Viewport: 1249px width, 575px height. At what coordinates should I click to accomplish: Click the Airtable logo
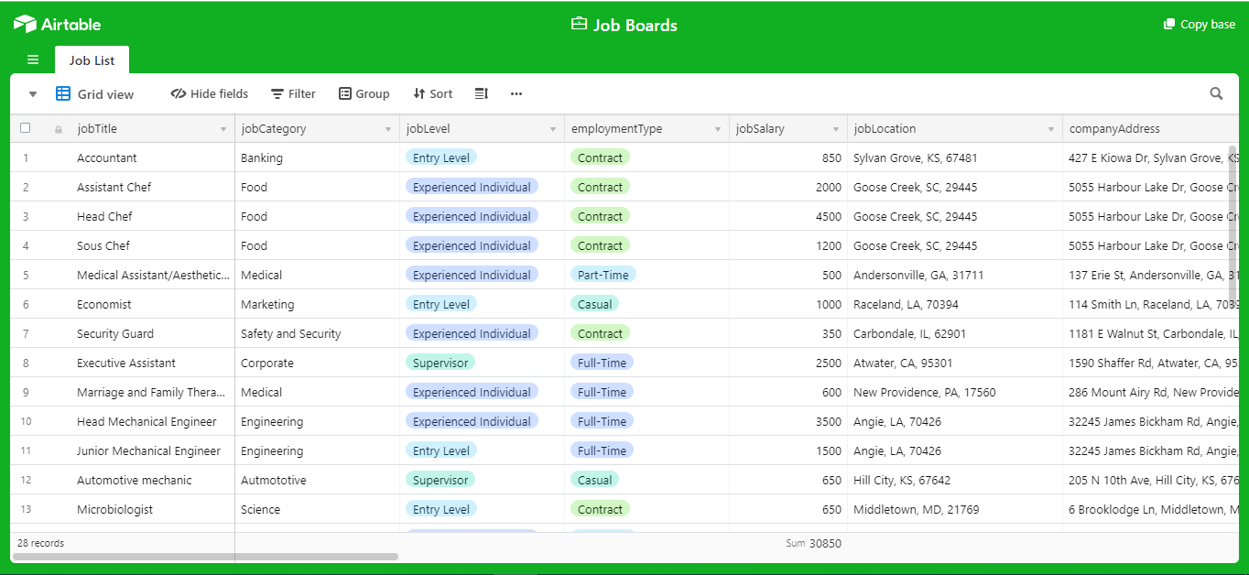click(57, 24)
